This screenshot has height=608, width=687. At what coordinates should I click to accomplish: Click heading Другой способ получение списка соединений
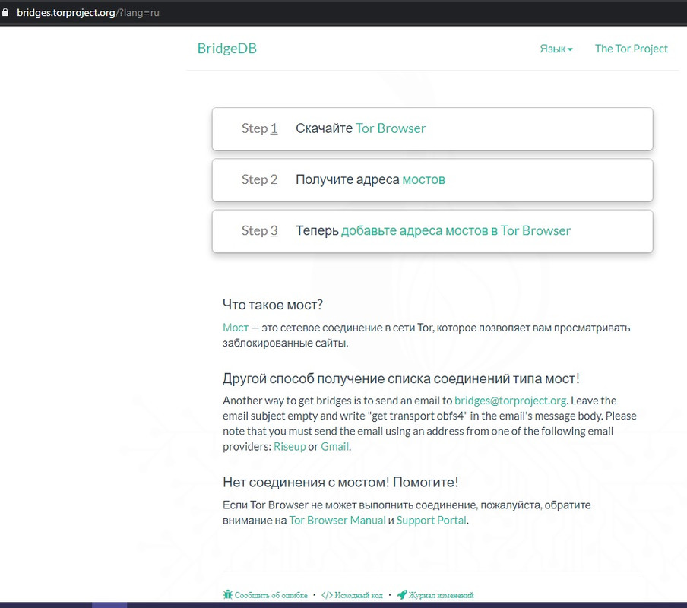401,378
